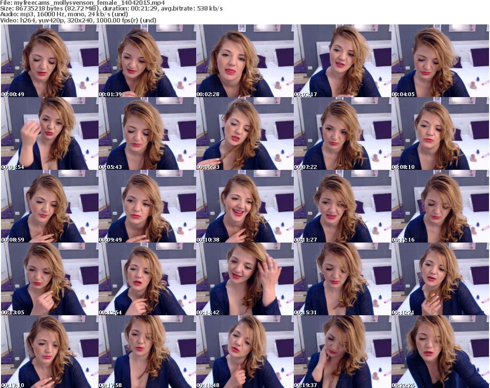Viewport: 490px width, 388px height.
Task: Select the thumbnail stamped 00:04:05
Action: tap(440, 61)
